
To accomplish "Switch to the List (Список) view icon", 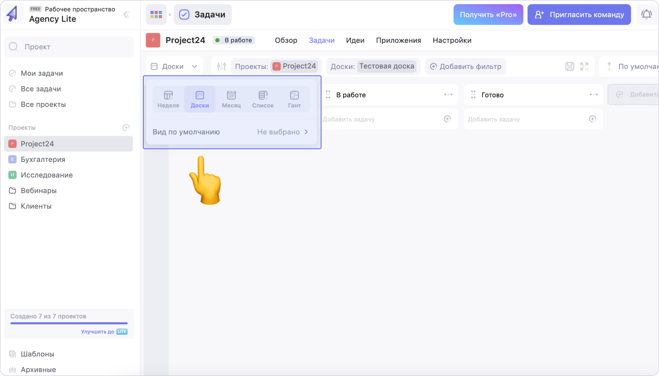I will pos(263,99).
